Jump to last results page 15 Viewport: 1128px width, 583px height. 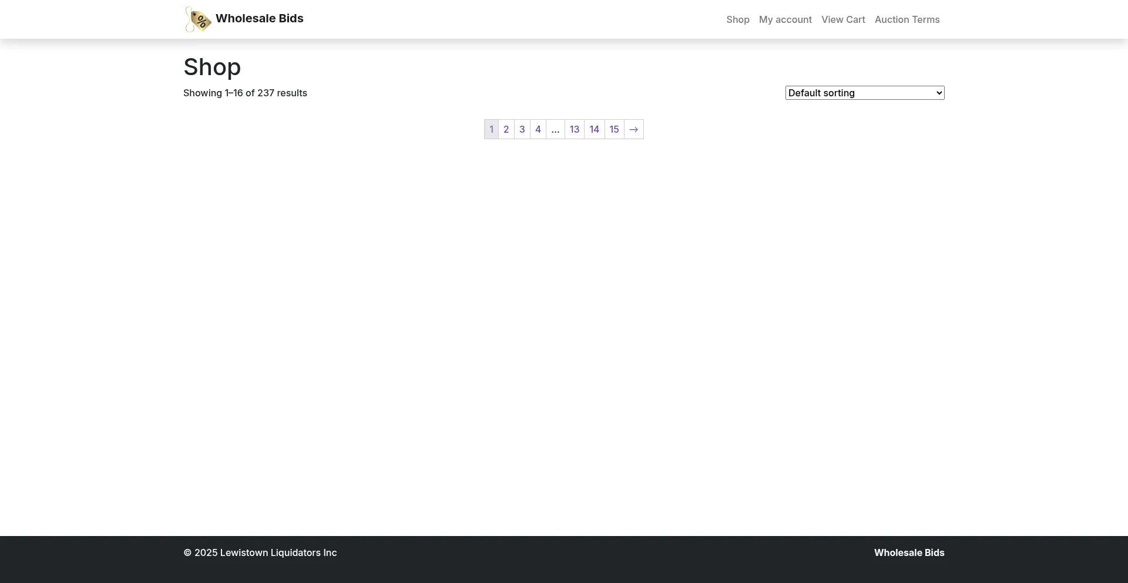(615, 129)
